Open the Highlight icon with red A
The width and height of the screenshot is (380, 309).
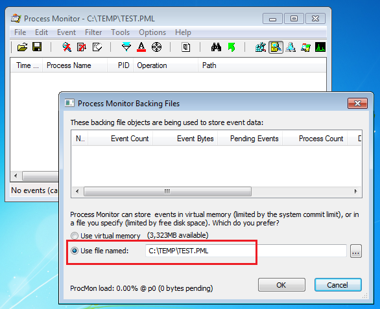(141, 47)
